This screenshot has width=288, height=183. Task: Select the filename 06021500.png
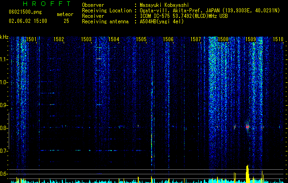point(25,12)
